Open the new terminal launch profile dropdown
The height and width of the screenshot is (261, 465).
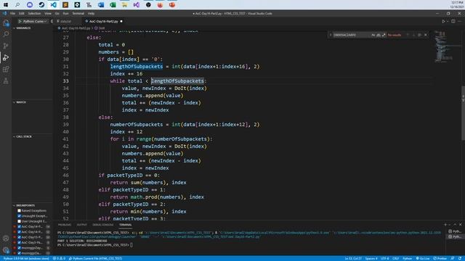coord(449,225)
